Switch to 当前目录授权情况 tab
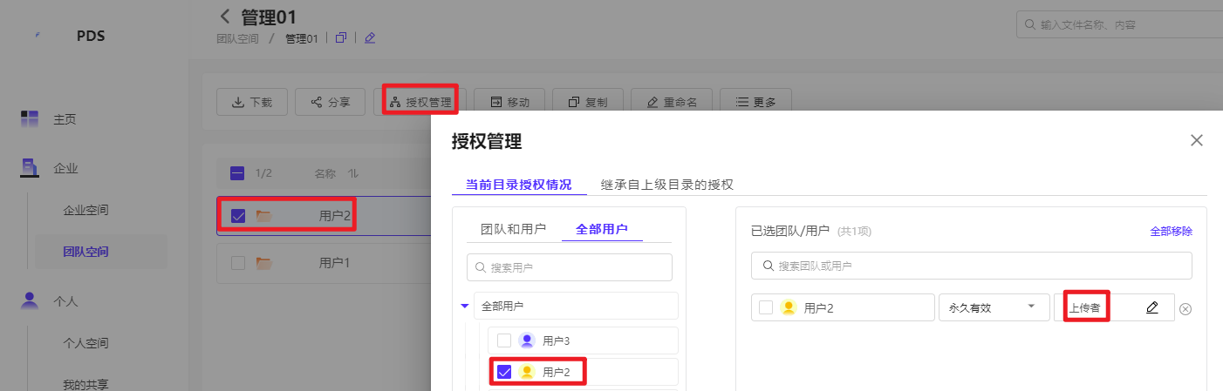Viewport: 1223px width, 391px height. [518, 185]
